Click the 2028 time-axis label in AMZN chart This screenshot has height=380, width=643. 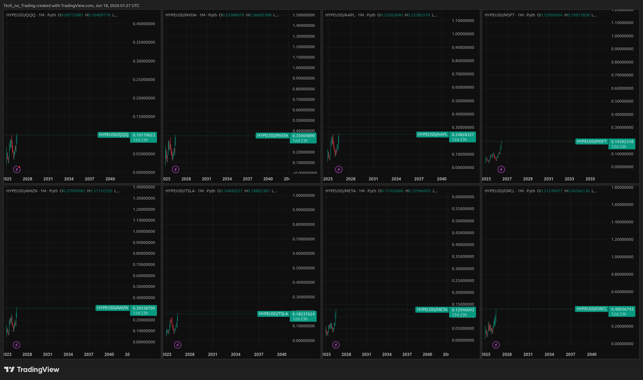point(27,354)
